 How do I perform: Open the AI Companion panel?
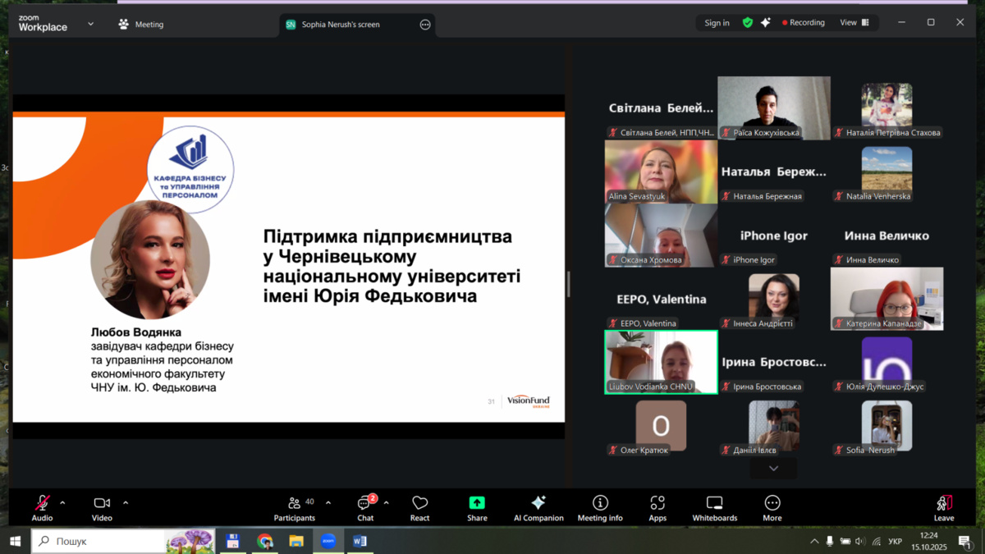pyautogui.click(x=538, y=507)
